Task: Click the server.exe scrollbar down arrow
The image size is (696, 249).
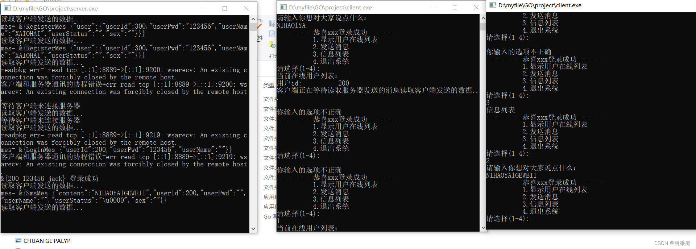Action: point(253,229)
